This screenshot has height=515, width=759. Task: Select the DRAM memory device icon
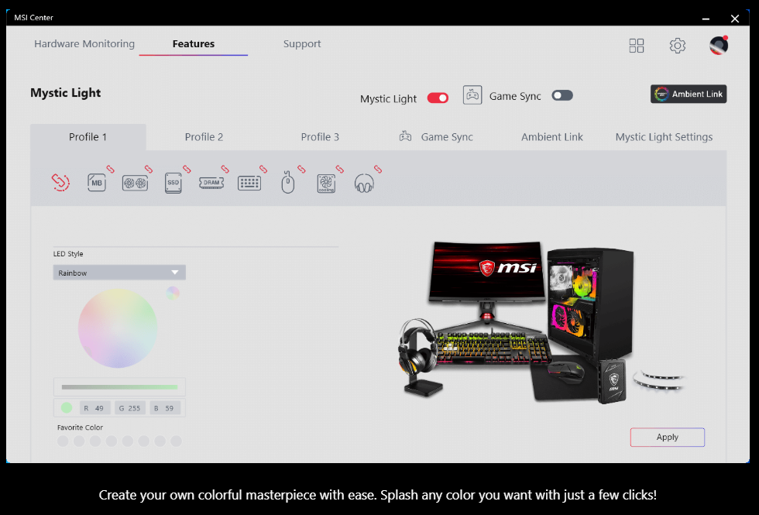coord(211,183)
